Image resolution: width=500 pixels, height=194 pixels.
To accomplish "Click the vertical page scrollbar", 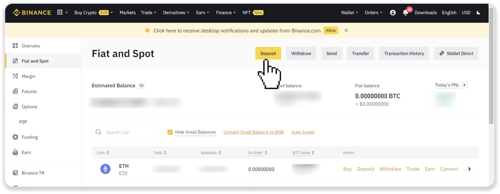I will click(x=491, y=78).
